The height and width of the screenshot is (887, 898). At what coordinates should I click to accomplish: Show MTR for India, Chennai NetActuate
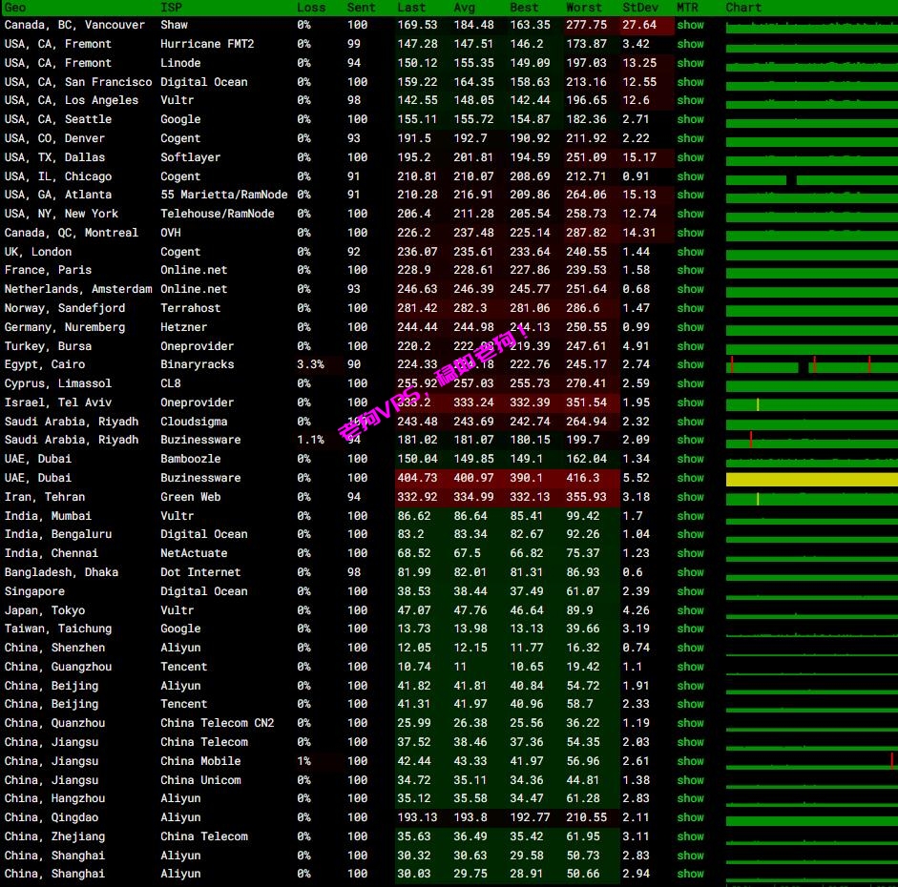point(690,553)
